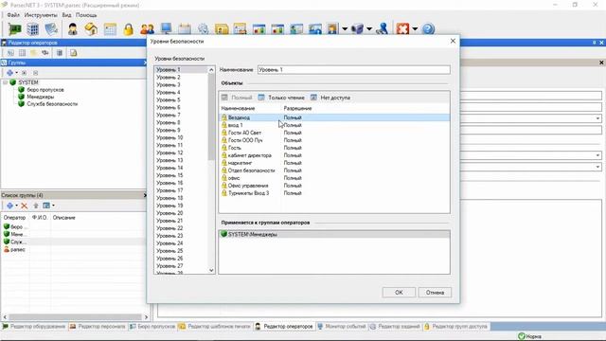Image resolution: width=606 pixels, height=341 pixels.
Task: Click the camera device toolbar icon
Action: (357, 29)
